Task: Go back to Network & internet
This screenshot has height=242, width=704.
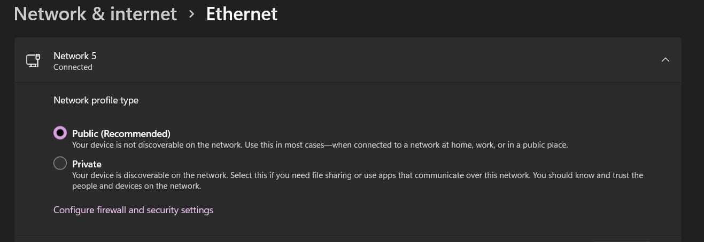Action: (95, 14)
